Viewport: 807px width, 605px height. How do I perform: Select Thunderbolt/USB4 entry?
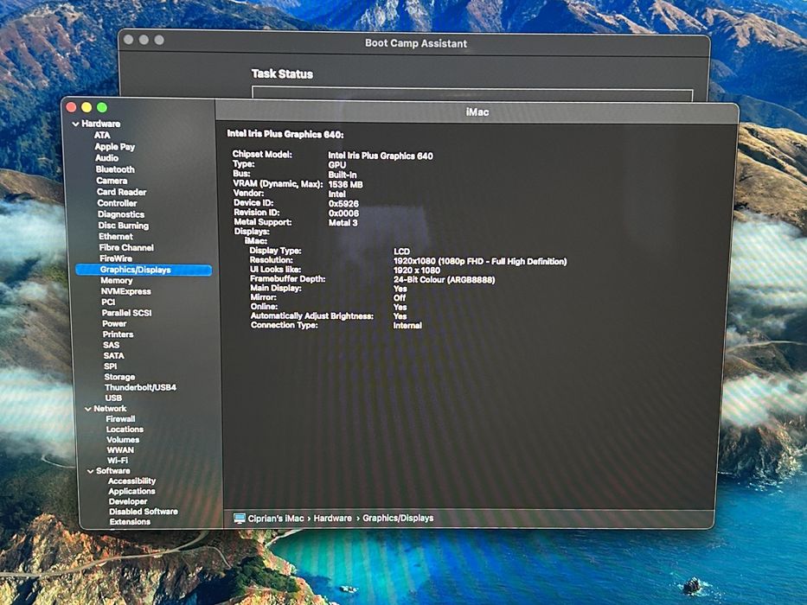tap(140, 387)
